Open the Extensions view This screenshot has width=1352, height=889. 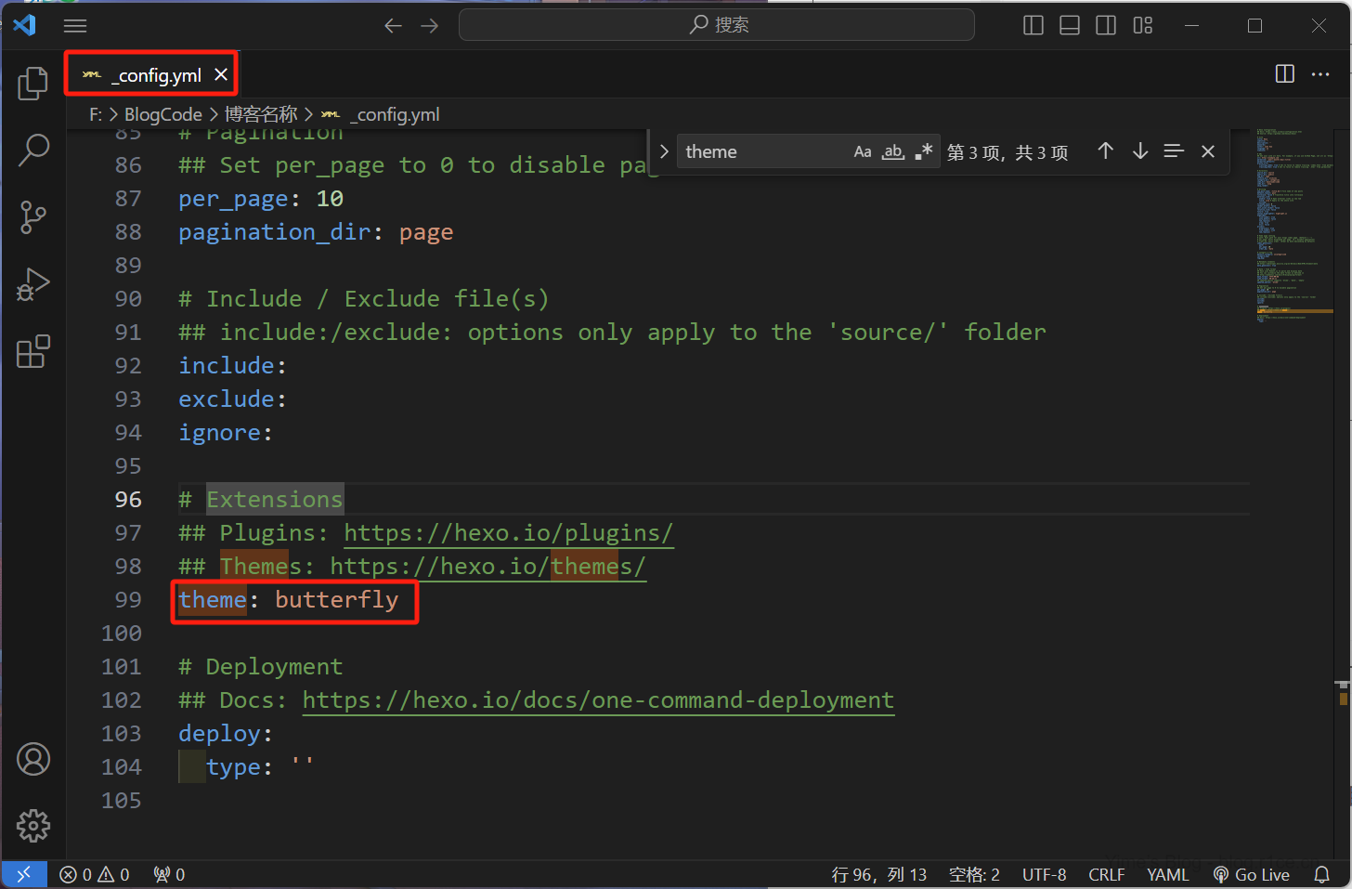[x=33, y=352]
